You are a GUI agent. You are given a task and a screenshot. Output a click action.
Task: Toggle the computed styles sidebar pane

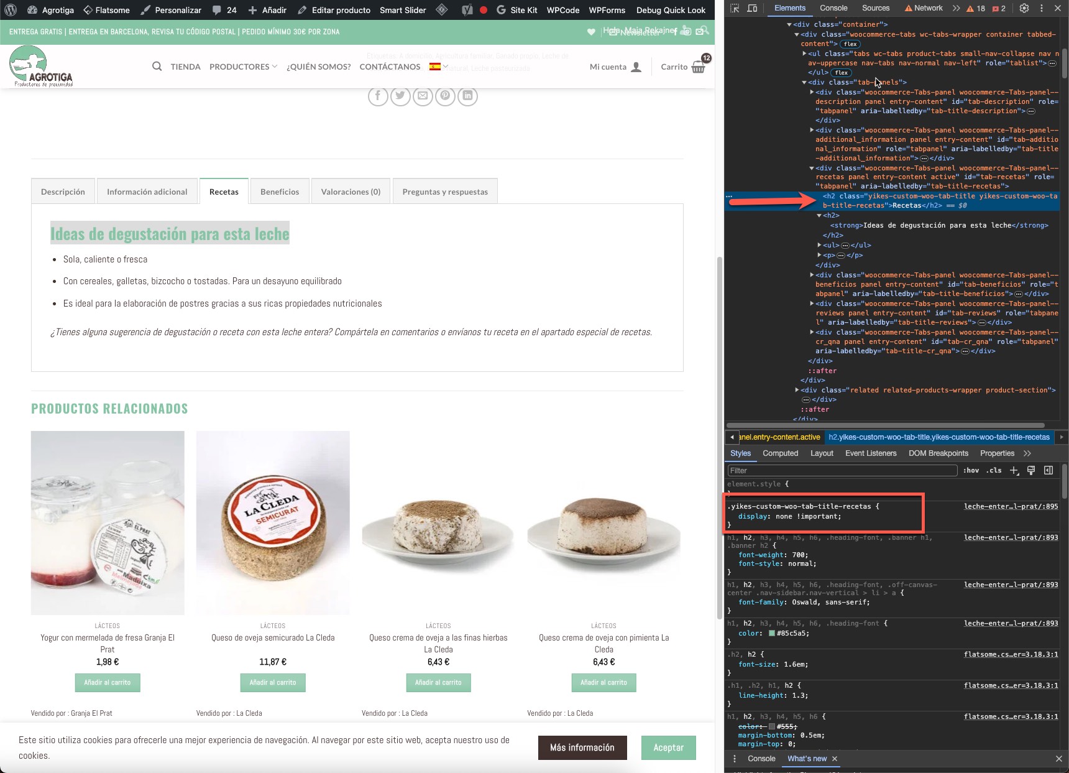[x=1048, y=471]
